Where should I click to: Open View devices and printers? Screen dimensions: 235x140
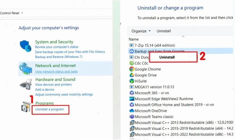53,85
